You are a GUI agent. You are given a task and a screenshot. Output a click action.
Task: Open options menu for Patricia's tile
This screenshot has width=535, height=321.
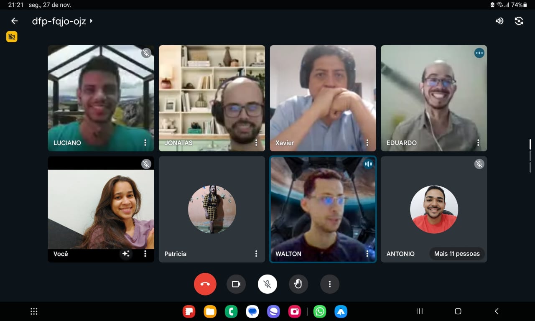point(256,254)
